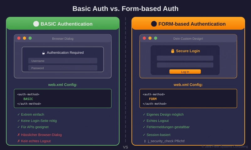Click the orange lock icon beside Secure Login

173,51
